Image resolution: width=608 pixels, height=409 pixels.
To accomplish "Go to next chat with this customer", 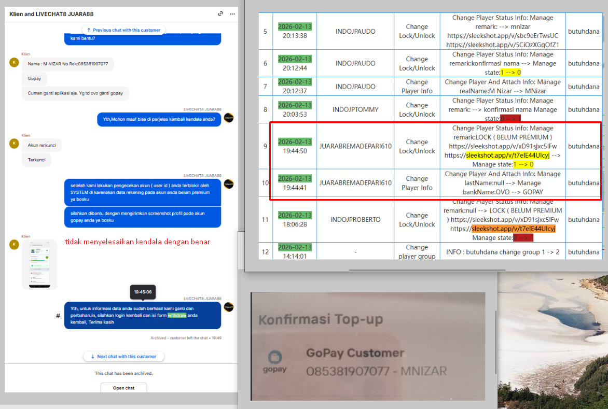I will click(x=123, y=356).
